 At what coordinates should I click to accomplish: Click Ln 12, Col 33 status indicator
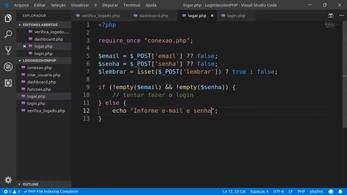[234, 191]
